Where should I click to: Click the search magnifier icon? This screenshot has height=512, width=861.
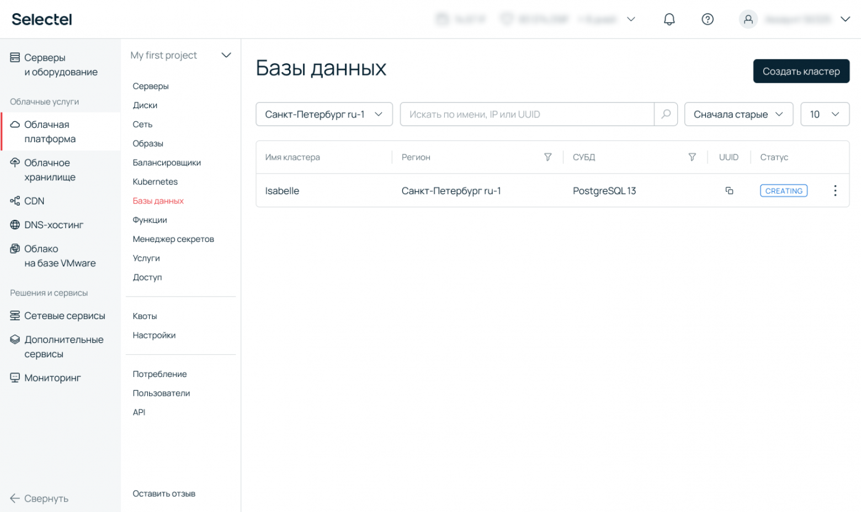[666, 114]
